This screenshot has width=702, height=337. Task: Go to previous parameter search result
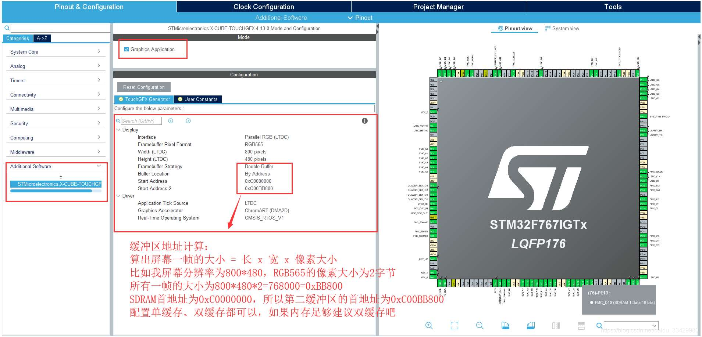click(171, 121)
